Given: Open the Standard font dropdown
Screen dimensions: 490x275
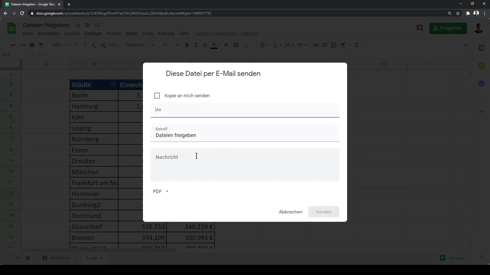Looking at the screenshot, I should (140, 45).
